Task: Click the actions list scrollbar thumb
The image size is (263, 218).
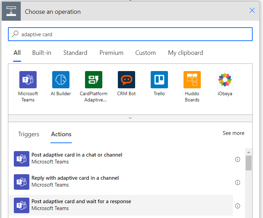Action: (x=248, y=163)
